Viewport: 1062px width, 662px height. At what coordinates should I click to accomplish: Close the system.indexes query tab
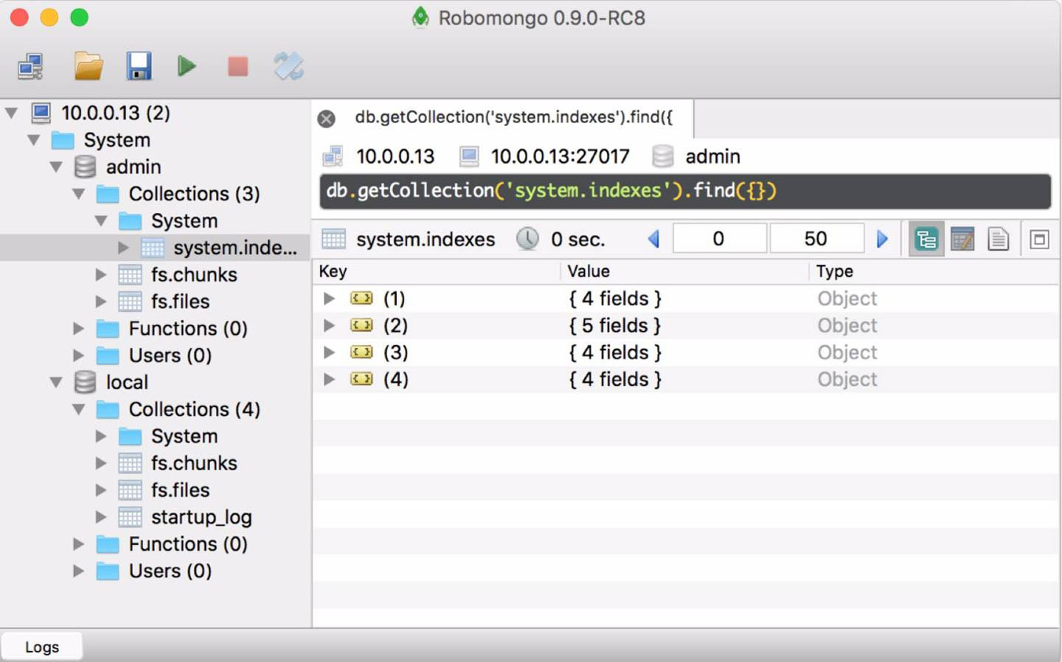[326, 119]
